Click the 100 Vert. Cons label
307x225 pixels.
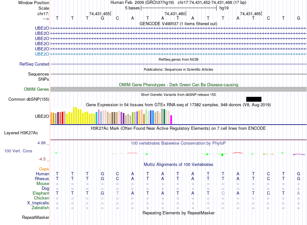tap(18, 151)
